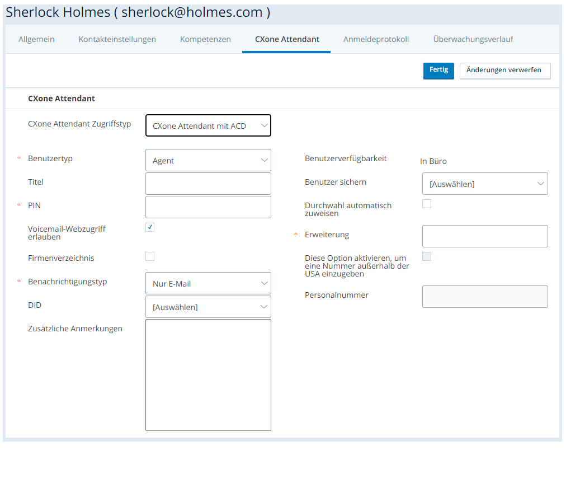Click the Fertig button
Screen dimensions: 566x478
(x=438, y=71)
